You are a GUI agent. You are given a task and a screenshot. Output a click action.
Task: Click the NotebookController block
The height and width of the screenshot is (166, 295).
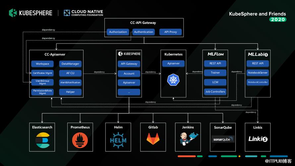click(258, 82)
